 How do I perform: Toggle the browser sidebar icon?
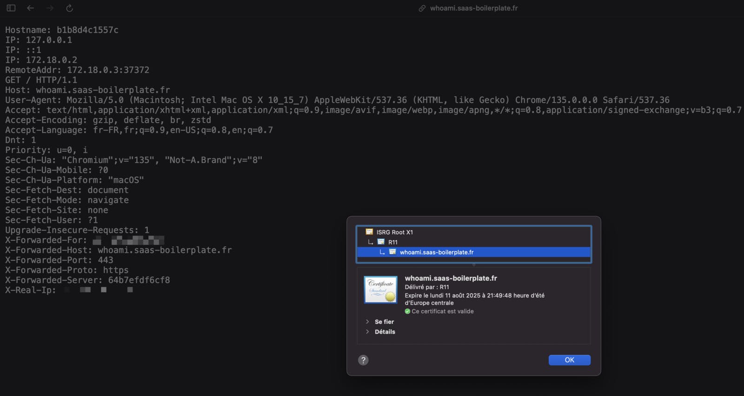click(x=11, y=8)
